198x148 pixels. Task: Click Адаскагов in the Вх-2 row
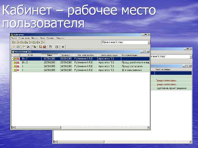(x=106, y=62)
